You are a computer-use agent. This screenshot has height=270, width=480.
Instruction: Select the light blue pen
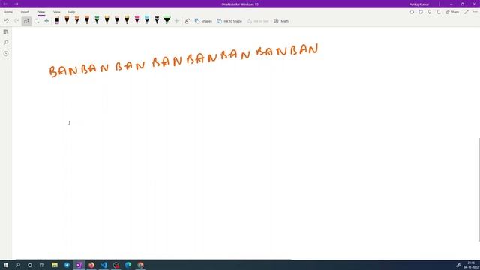(x=147, y=20)
